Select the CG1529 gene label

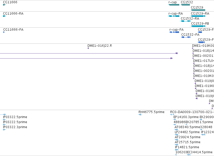pyautogui.click(x=197, y=7)
